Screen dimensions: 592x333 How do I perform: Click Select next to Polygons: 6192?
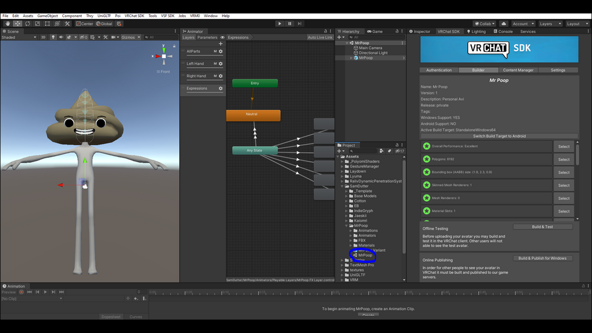click(564, 159)
